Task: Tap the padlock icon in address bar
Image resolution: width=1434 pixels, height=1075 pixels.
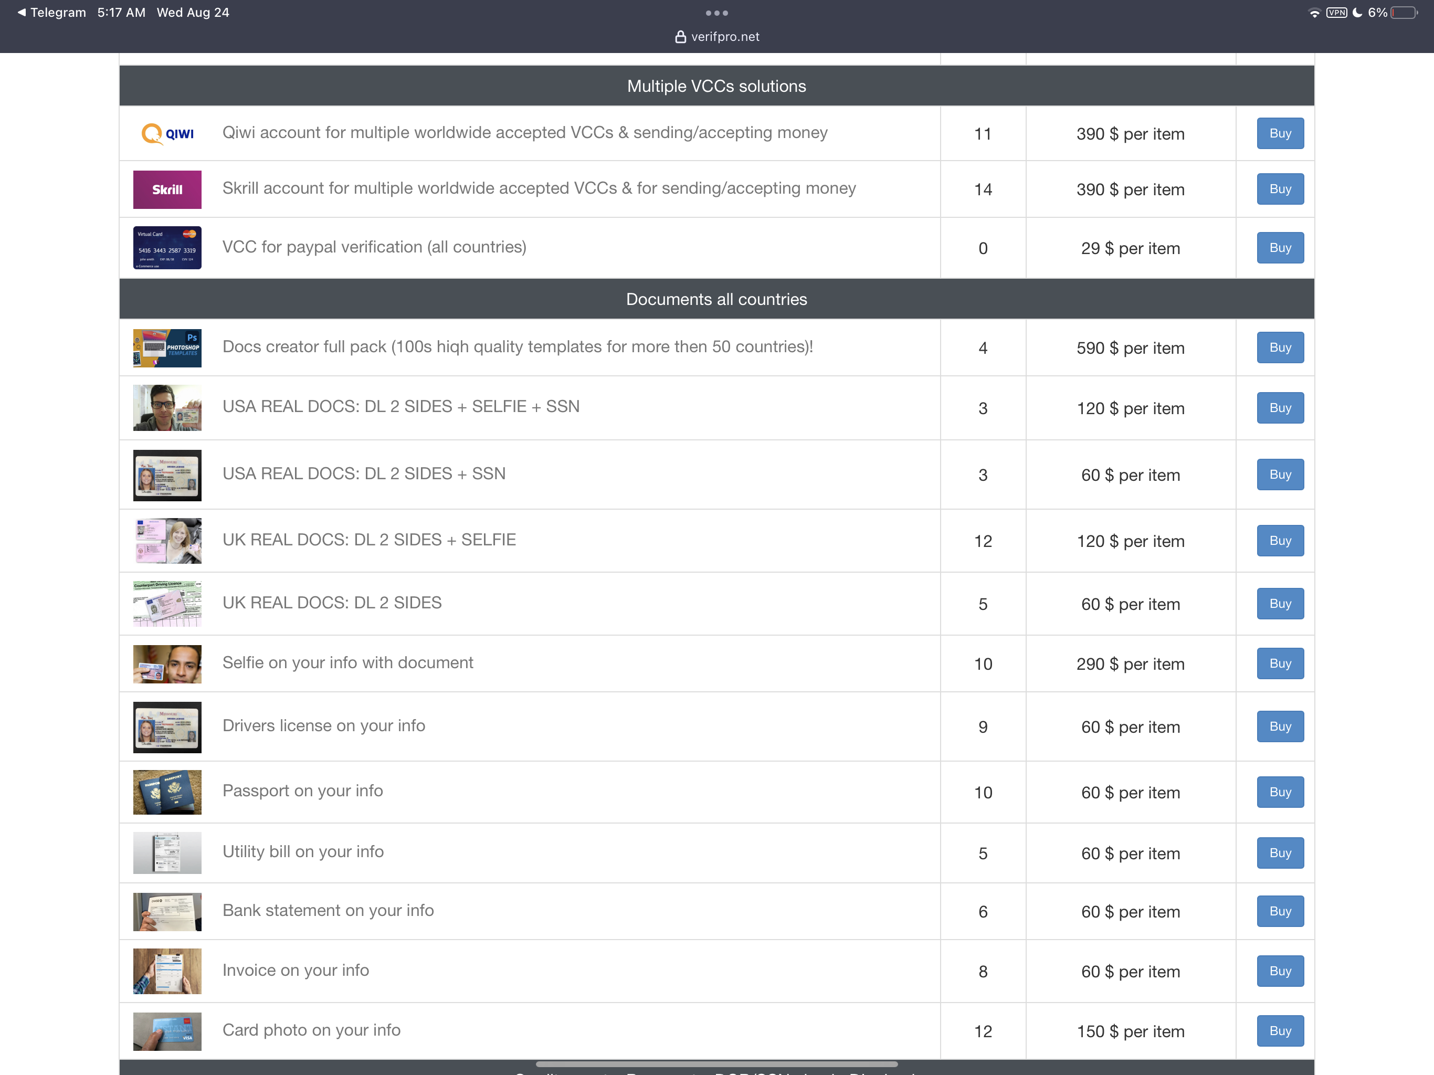Action: (x=680, y=37)
